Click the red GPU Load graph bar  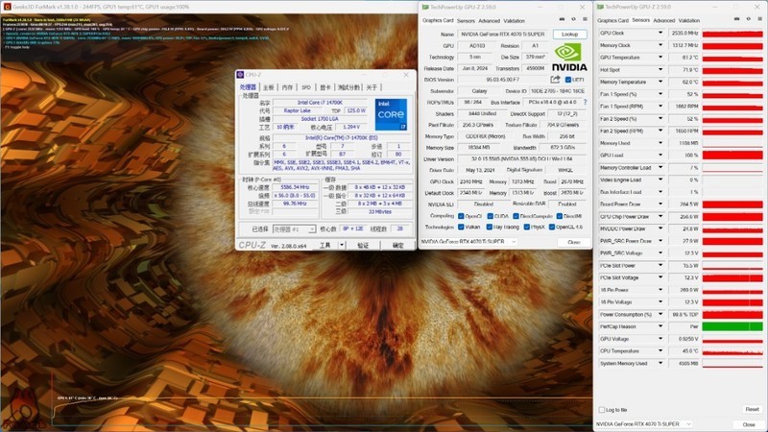tap(732, 155)
